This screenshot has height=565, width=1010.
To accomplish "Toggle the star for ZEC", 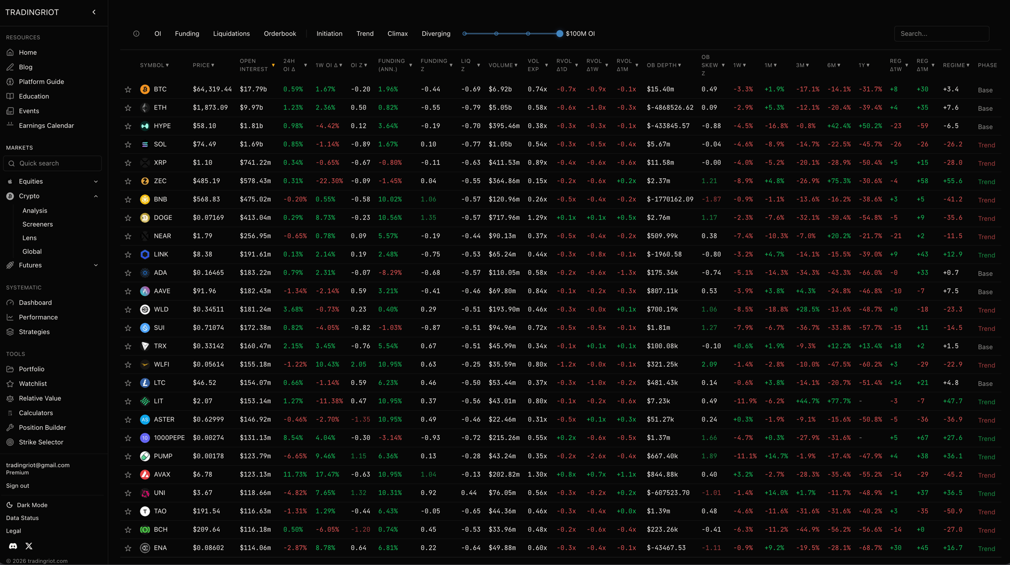I will pos(128,181).
